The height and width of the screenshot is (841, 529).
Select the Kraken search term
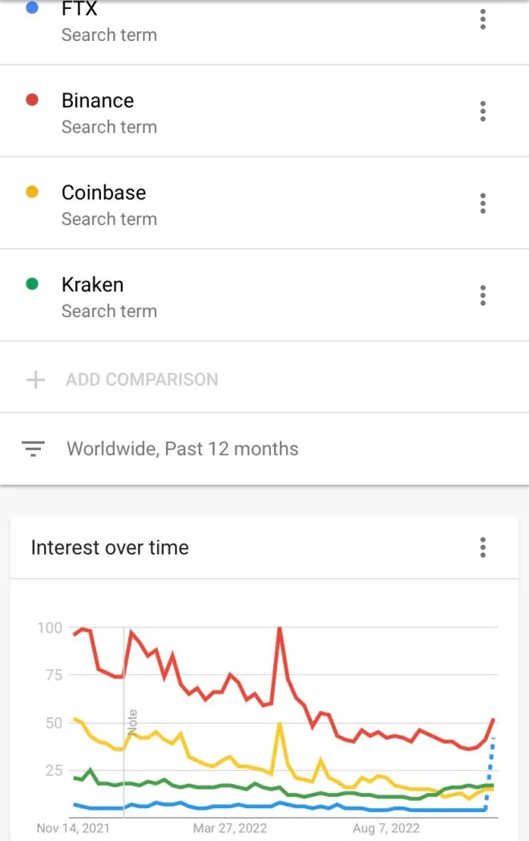(92, 285)
